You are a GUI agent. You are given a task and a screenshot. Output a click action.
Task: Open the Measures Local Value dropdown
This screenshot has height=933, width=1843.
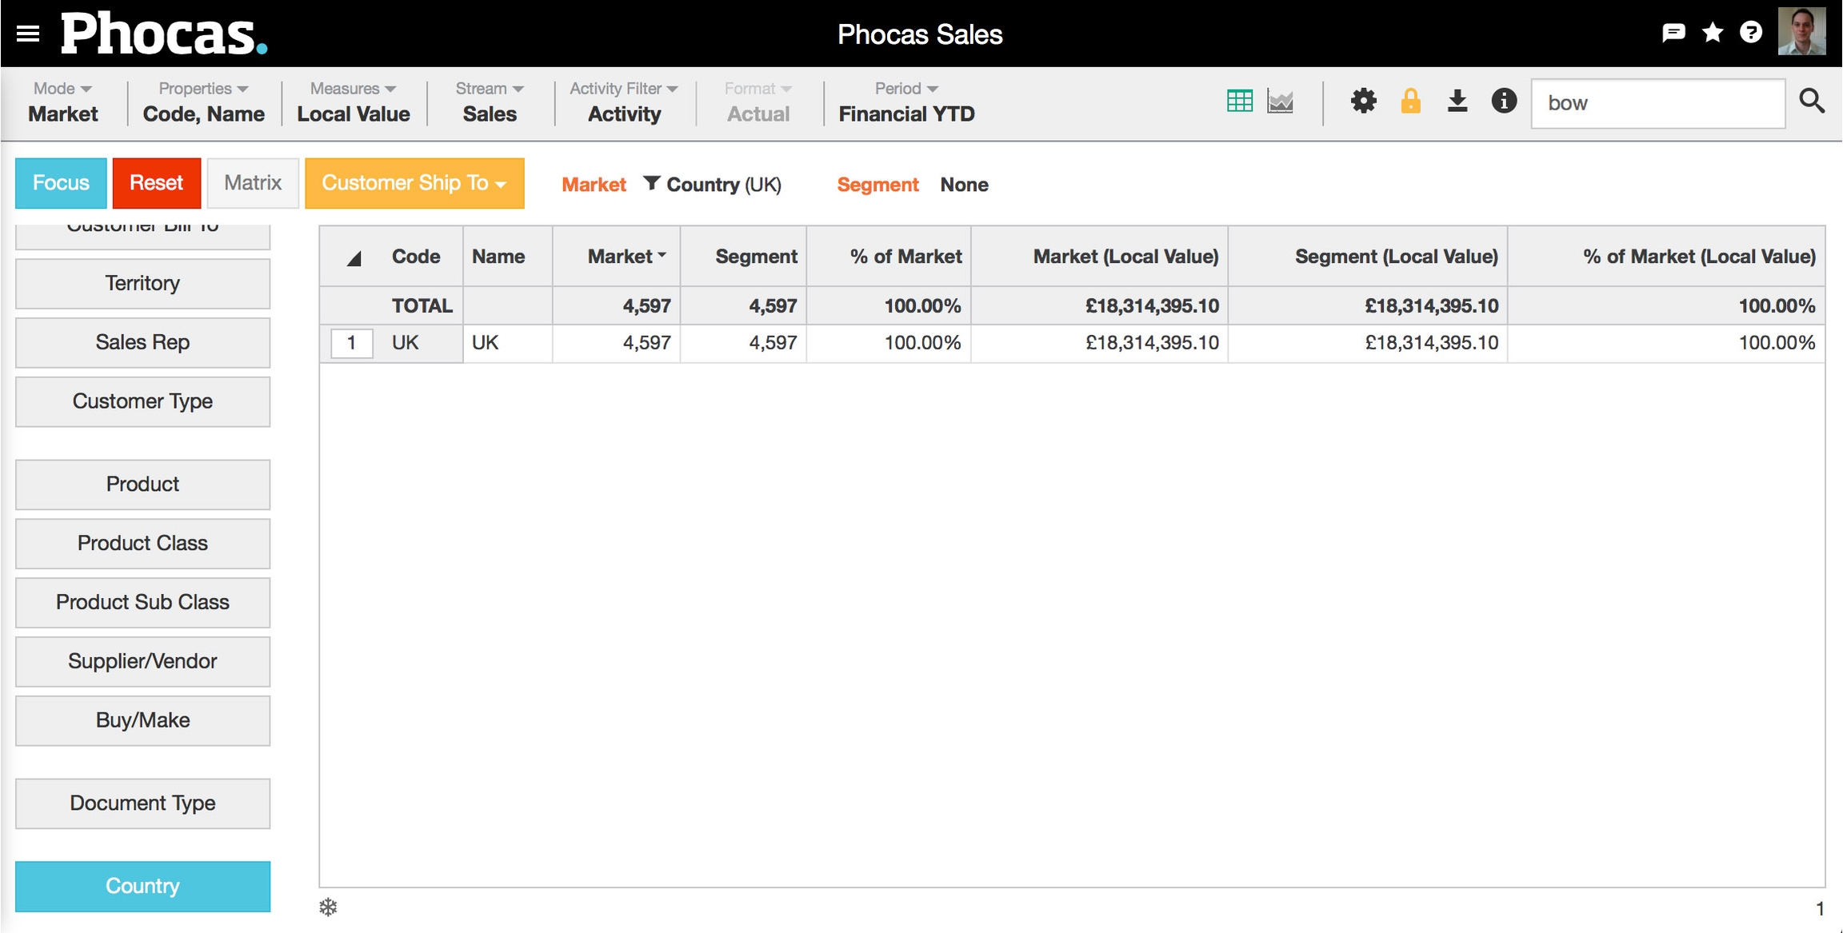pos(353,102)
